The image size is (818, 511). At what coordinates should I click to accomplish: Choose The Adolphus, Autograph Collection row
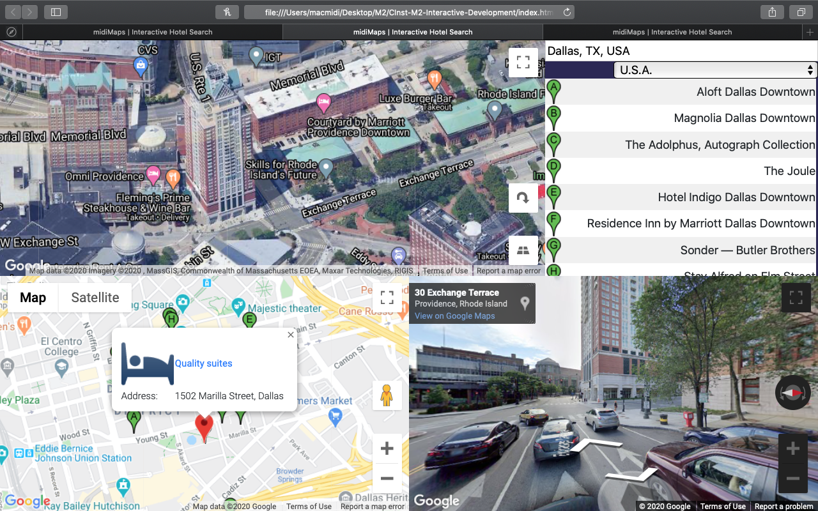point(681,145)
